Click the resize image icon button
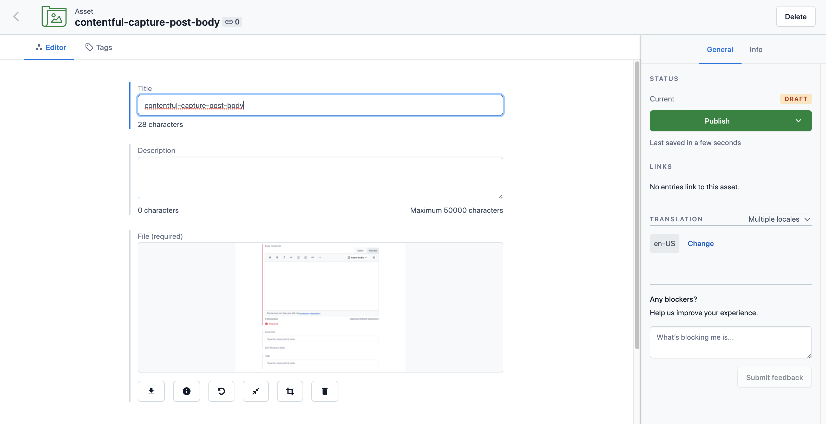 click(x=255, y=391)
